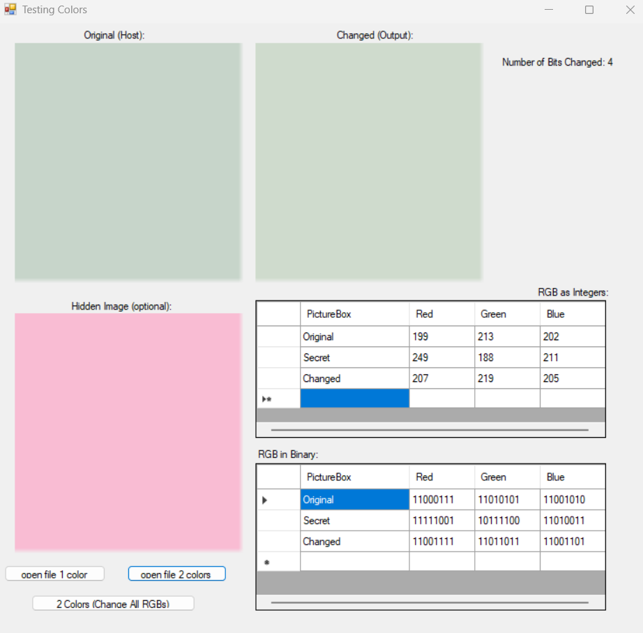Click the Testing Colors app icon in title bar

(x=10, y=10)
